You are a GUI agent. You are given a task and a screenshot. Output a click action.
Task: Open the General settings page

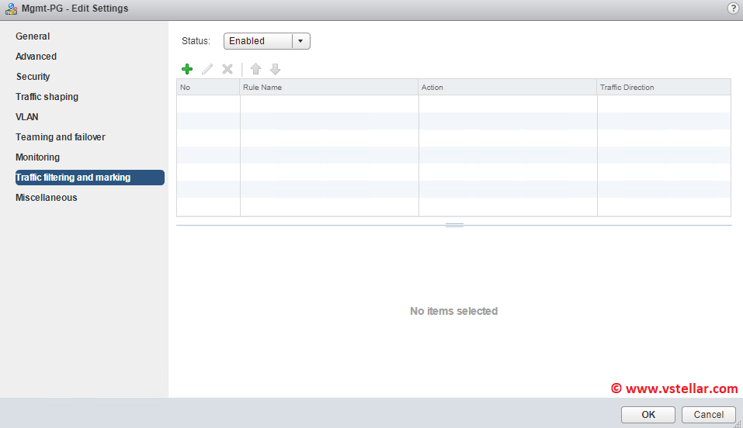[x=33, y=36]
